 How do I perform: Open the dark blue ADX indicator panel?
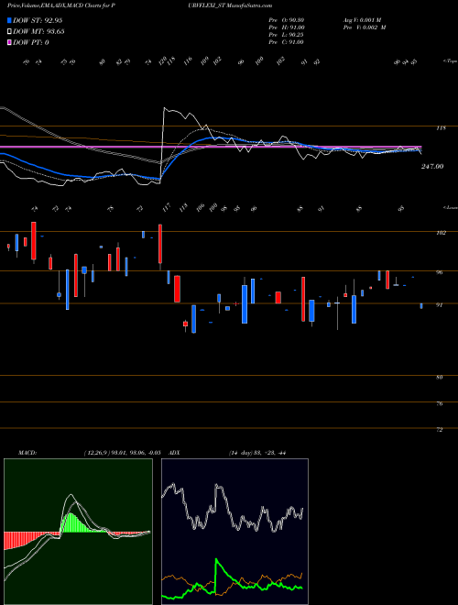234,532
